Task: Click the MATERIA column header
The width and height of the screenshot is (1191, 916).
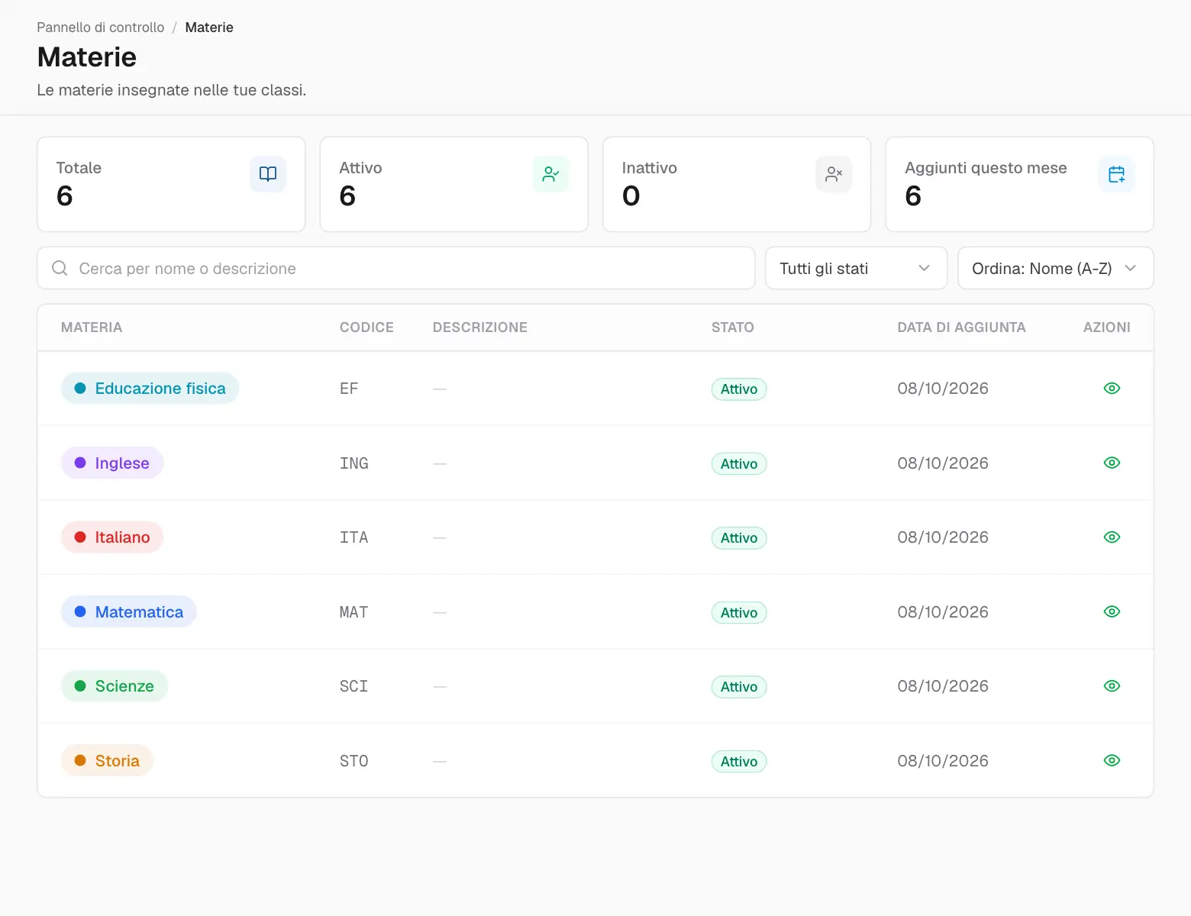Action: [92, 327]
